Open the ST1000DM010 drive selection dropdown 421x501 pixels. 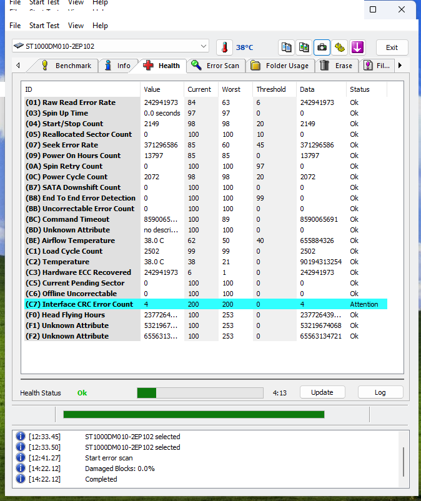111,46
